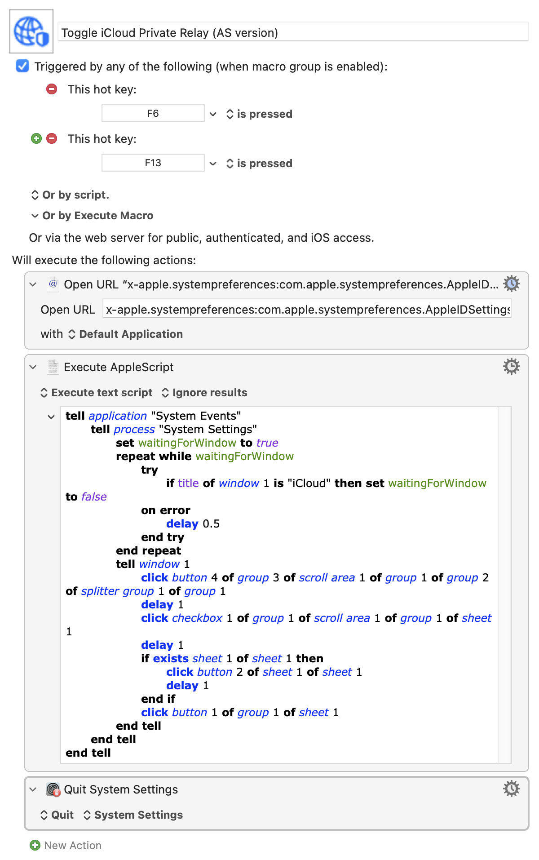Open 'Ignore results' output menu
539x860 pixels.
204,393
